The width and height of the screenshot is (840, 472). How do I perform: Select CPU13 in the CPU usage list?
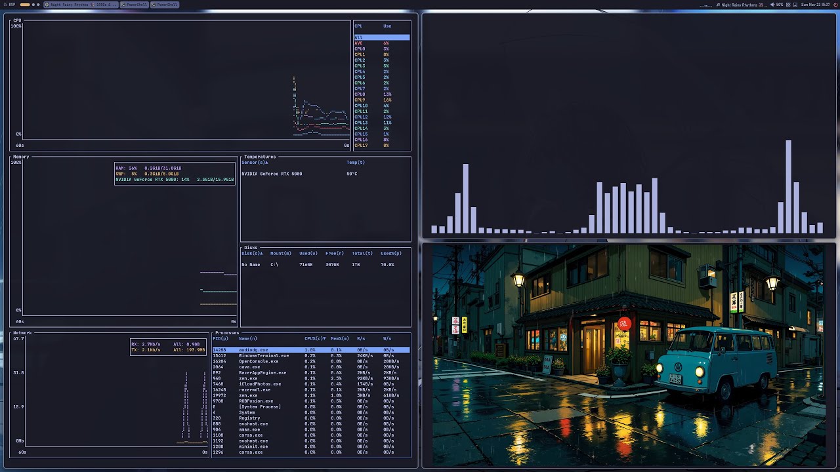pyautogui.click(x=382, y=123)
